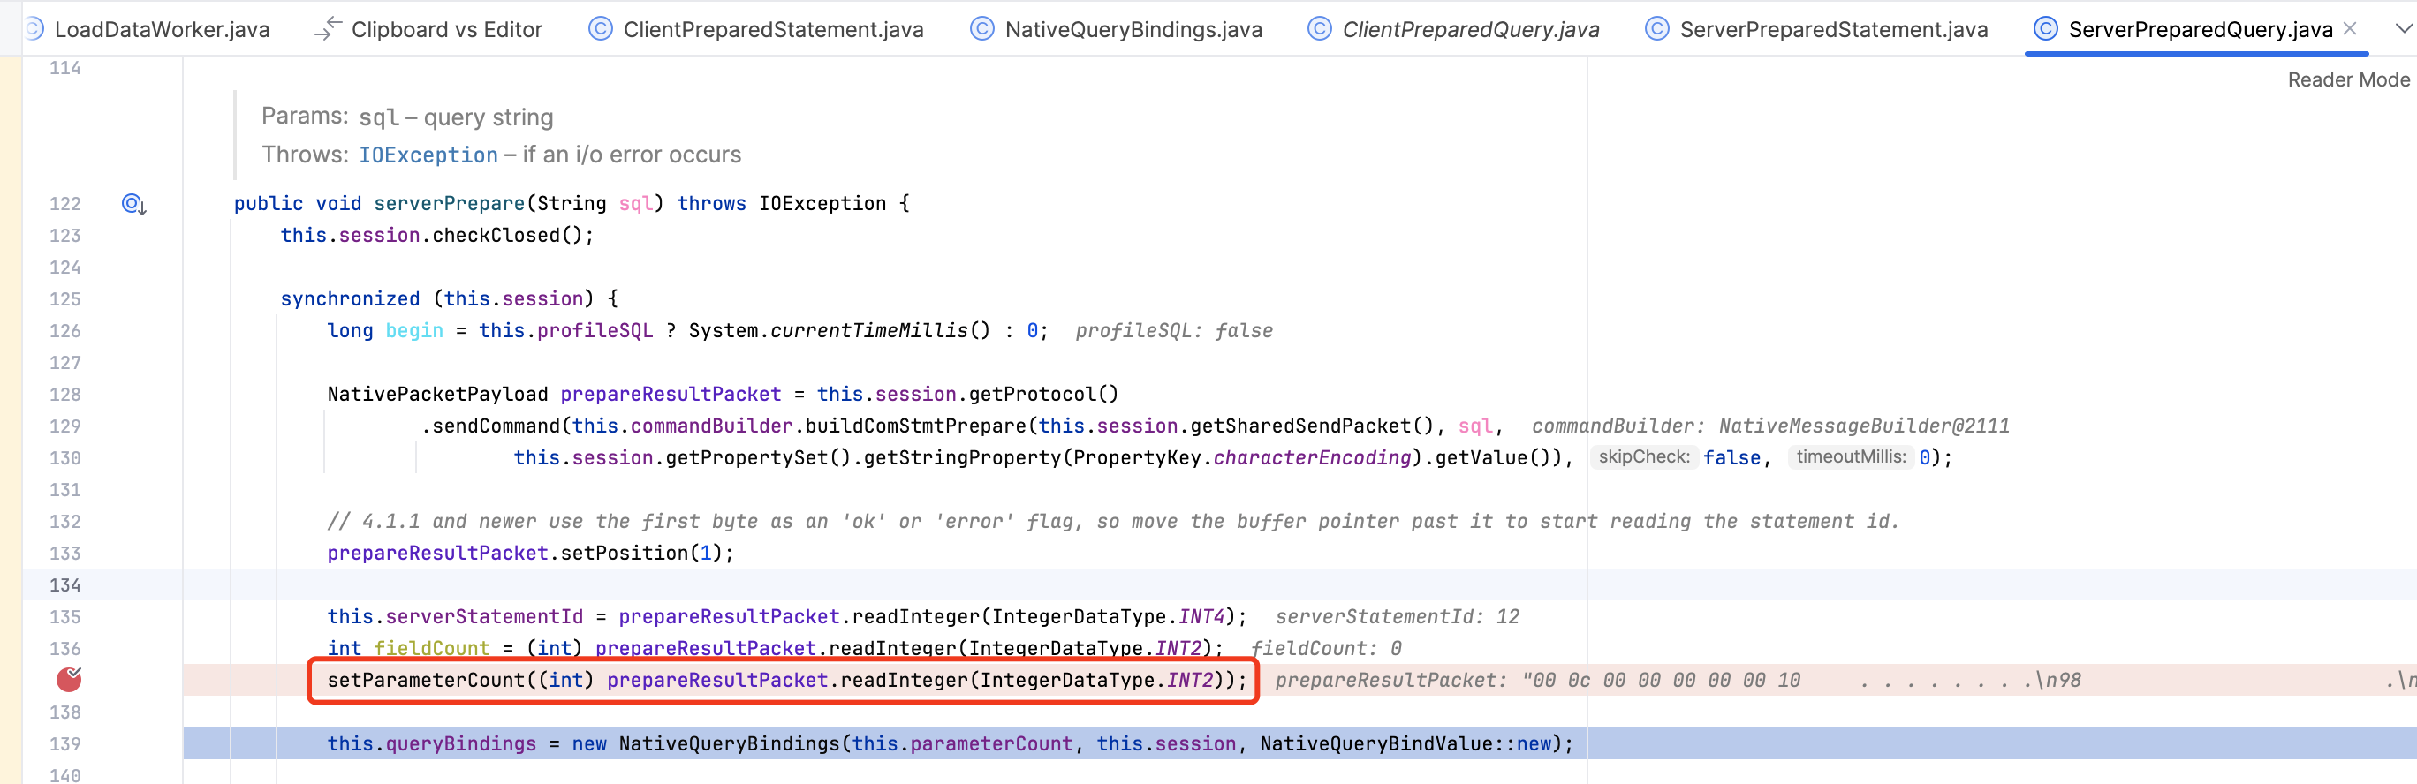Screen dimensions: 2417x784
Task: Click the ServerPreparedStatement.java tab class icon
Action: coord(1656,29)
